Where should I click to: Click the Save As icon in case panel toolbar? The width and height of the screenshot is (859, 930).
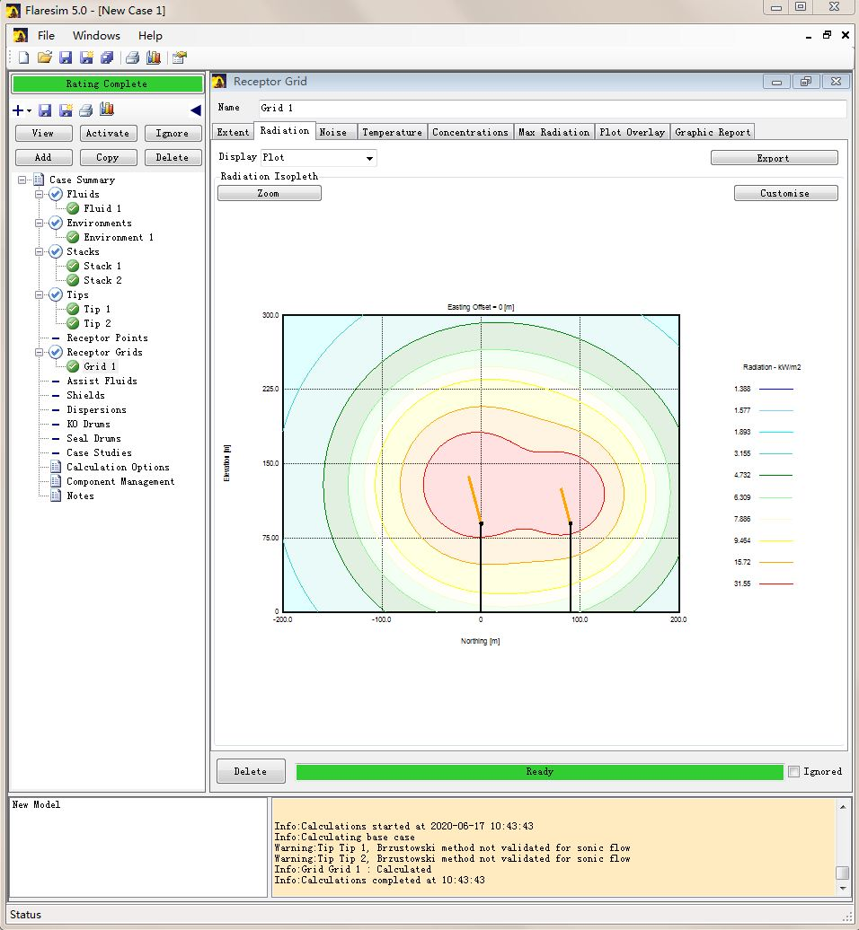tap(66, 110)
